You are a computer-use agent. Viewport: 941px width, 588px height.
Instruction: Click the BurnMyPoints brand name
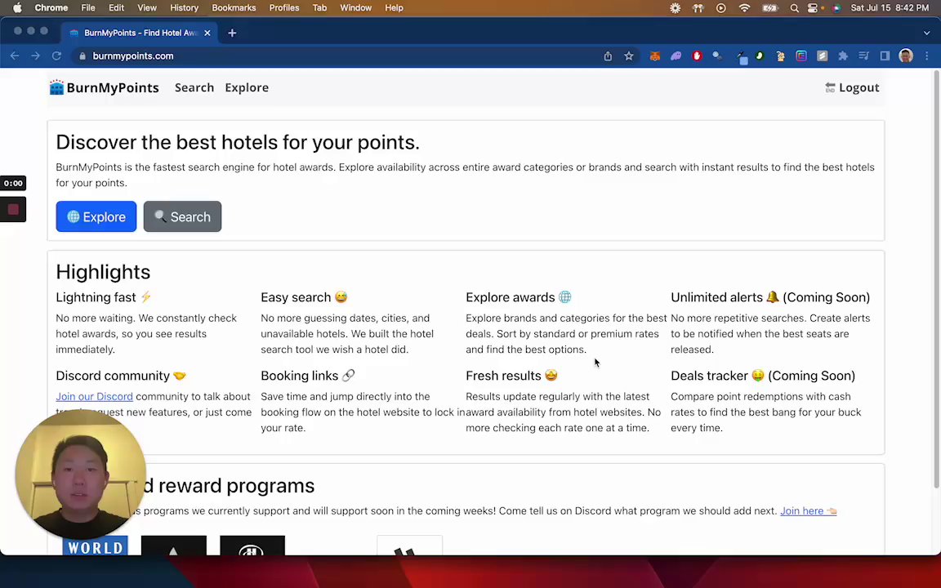113,87
